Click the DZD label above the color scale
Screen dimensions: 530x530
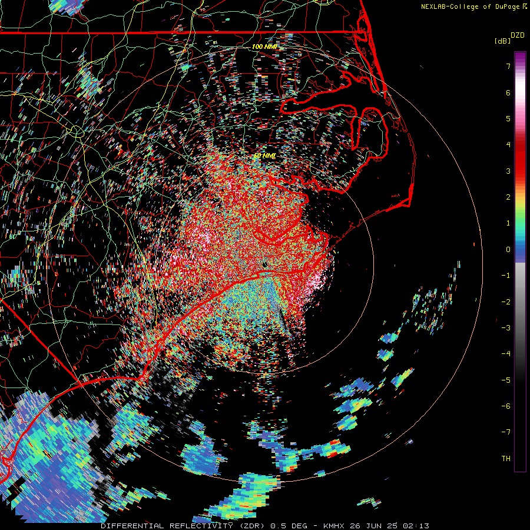(518, 35)
